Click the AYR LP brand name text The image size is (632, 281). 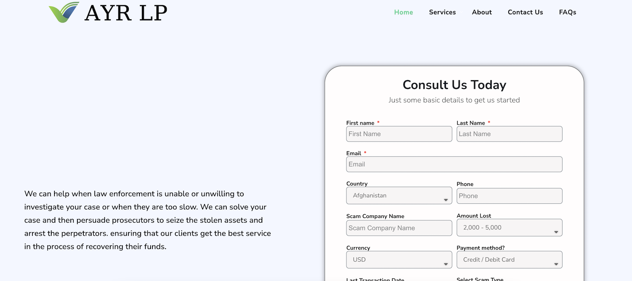click(x=126, y=13)
